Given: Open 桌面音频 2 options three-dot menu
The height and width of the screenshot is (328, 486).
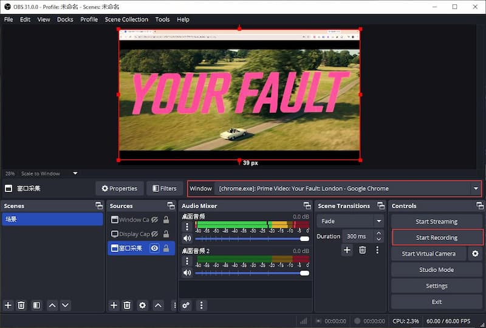Looking at the screenshot, I should tap(187, 261).
